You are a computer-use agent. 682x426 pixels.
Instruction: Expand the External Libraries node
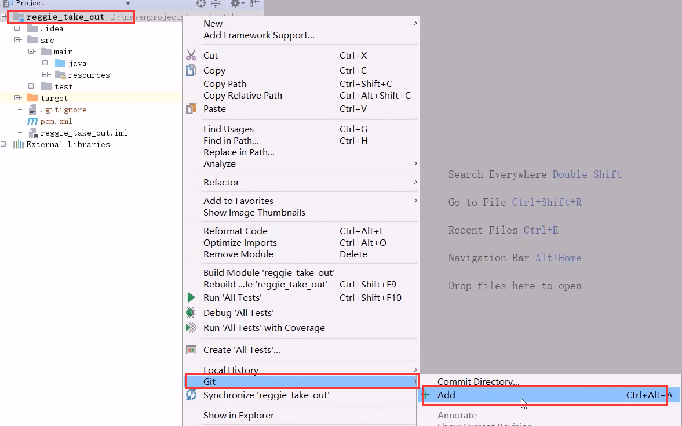tap(4, 144)
